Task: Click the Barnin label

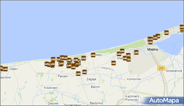Action: [95, 87]
